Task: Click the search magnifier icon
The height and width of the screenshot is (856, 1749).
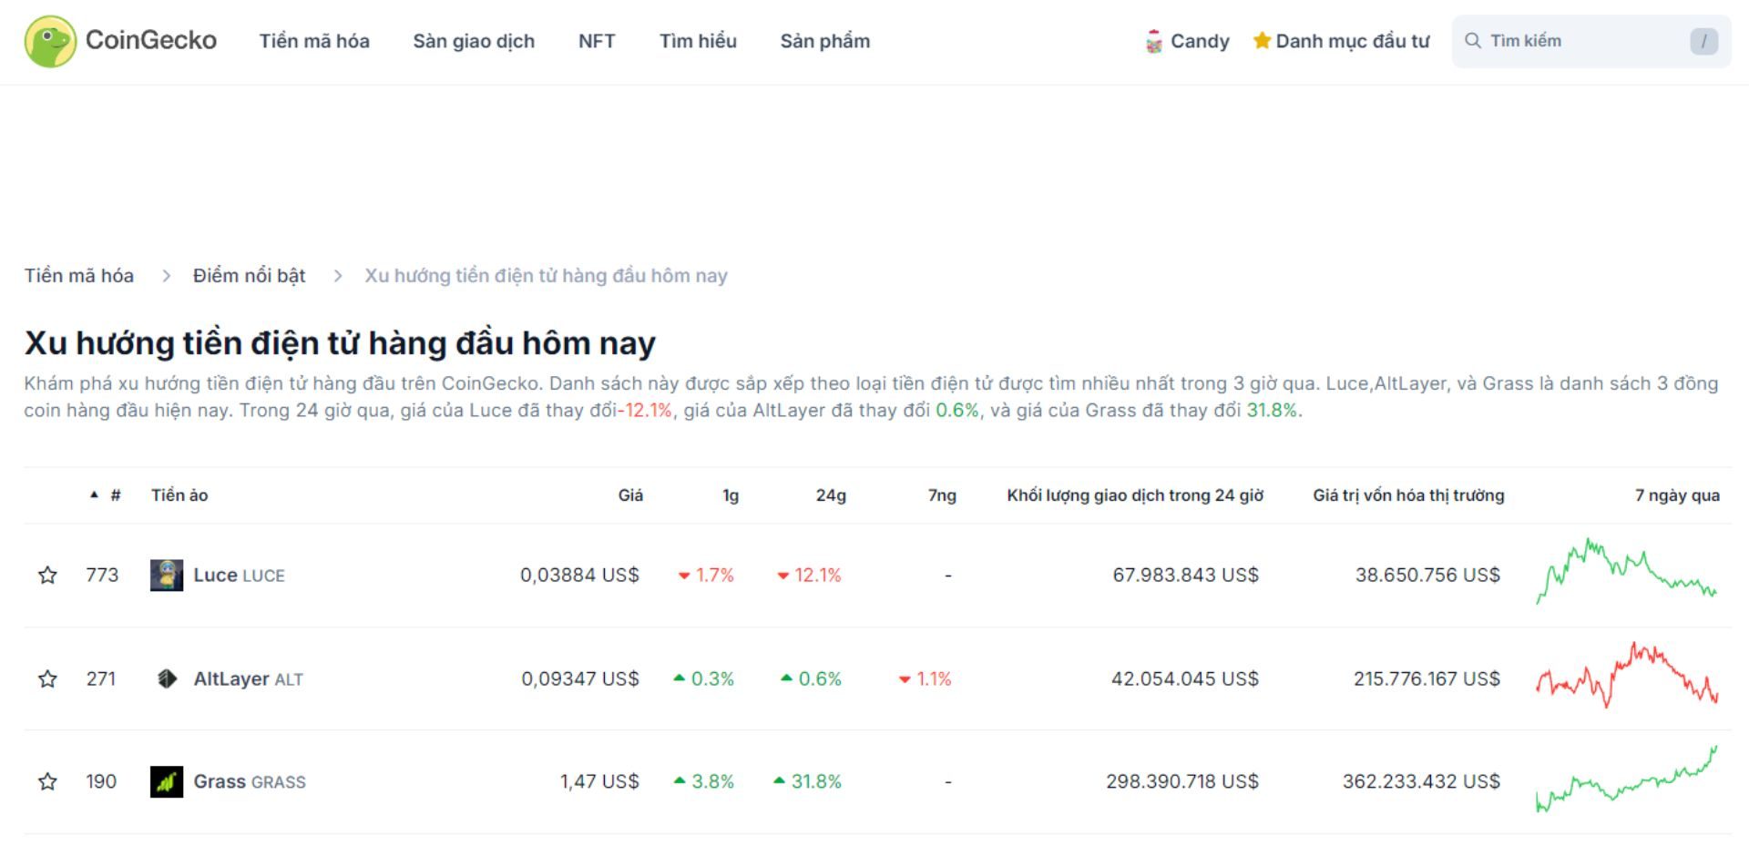Action: coord(1473,40)
